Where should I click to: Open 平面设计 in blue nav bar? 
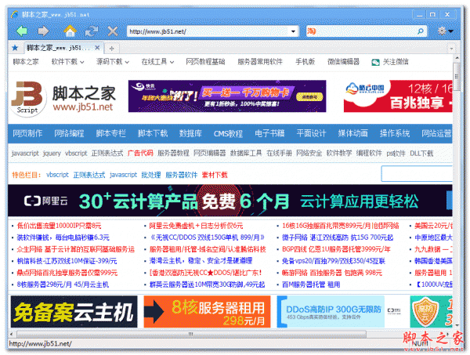point(311,133)
